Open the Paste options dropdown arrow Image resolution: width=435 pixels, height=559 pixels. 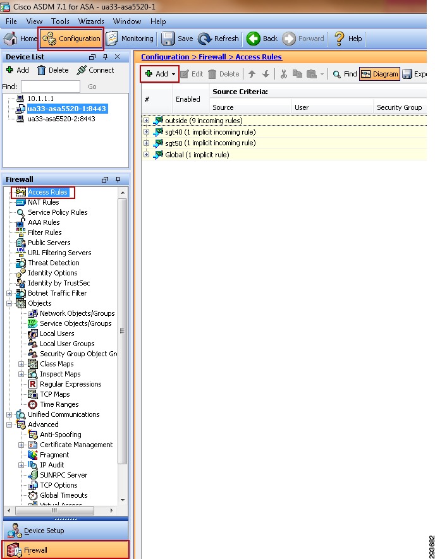point(322,74)
